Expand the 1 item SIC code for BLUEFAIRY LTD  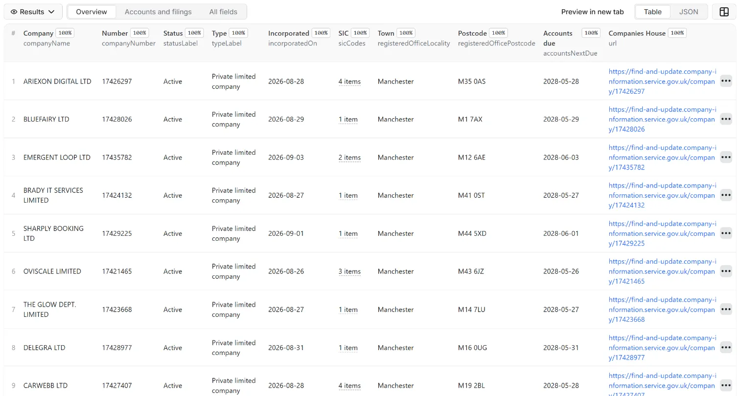pyautogui.click(x=348, y=120)
